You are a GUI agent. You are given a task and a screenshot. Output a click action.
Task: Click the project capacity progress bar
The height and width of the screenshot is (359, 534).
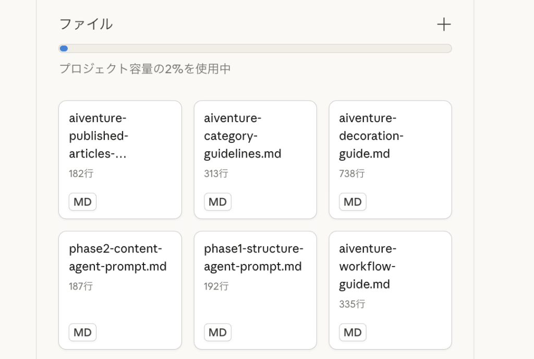[254, 48]
